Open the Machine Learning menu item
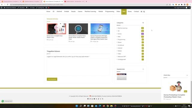Screen dimensions: 192x108 [90, 11]
